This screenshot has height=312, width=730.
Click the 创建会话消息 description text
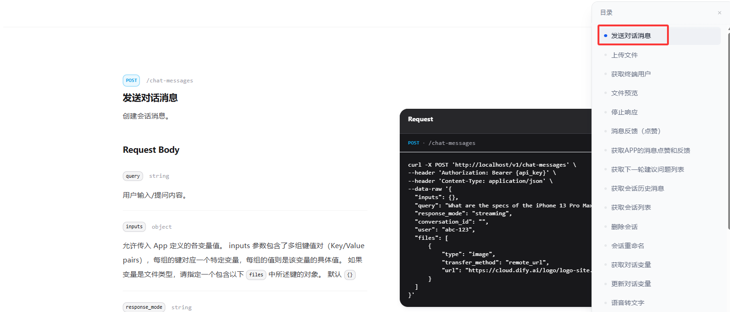click(147, 116)
